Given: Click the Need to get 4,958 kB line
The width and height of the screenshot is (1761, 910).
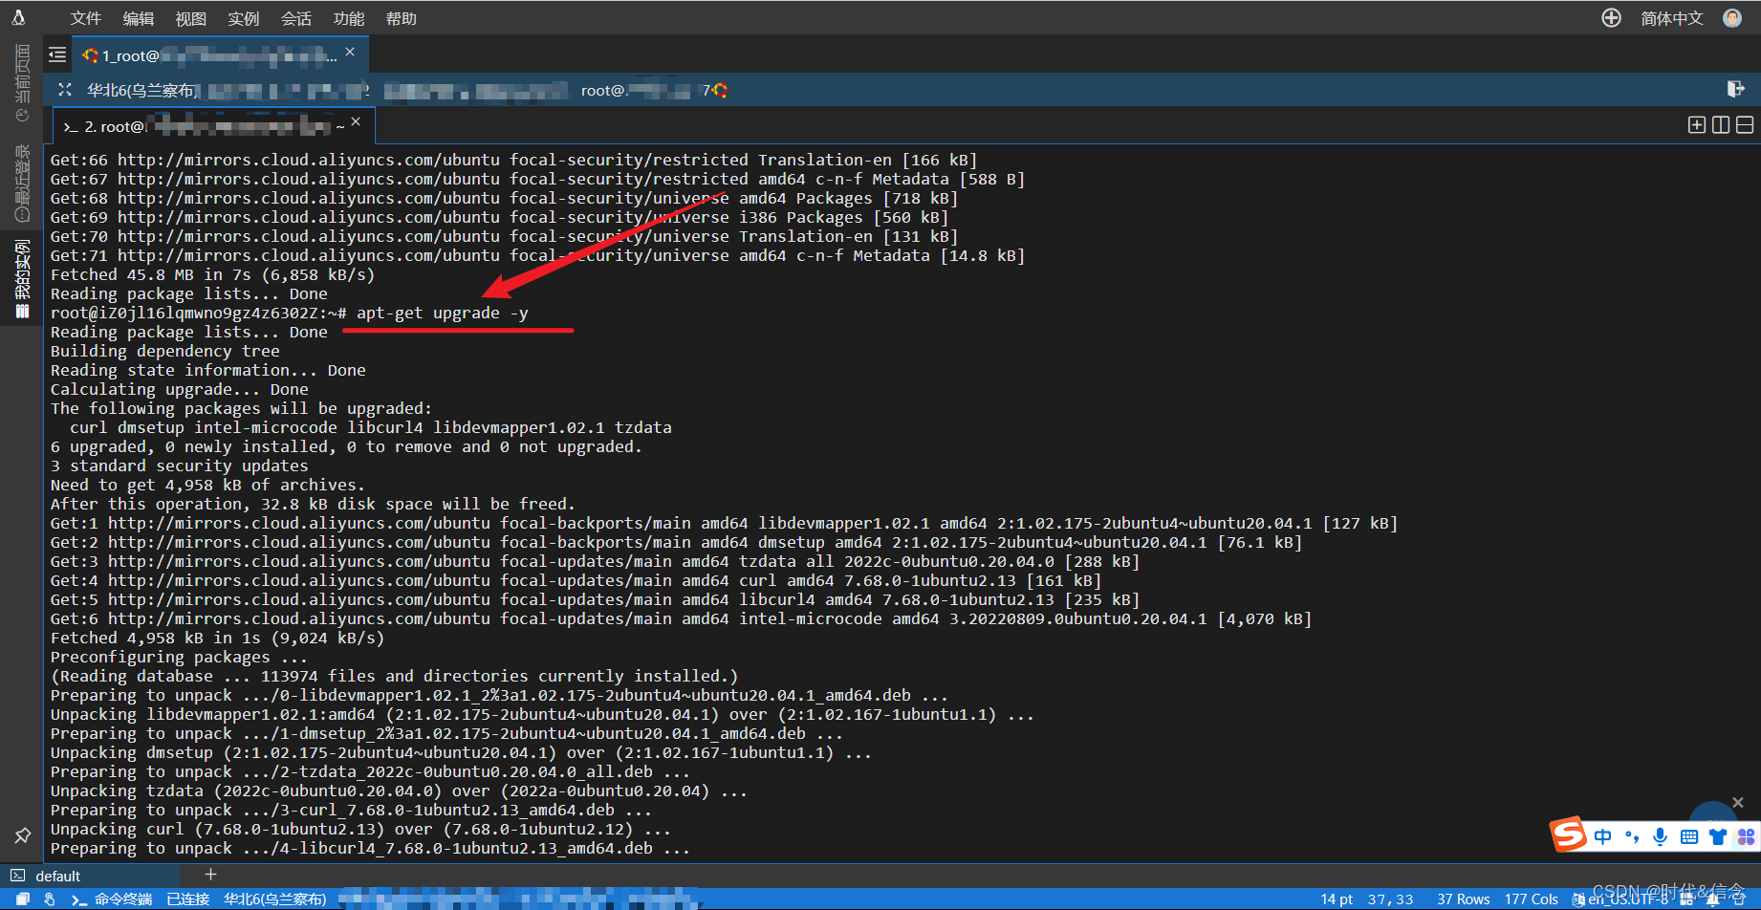Looking at the screenshot, I should [x=207, y=485].
